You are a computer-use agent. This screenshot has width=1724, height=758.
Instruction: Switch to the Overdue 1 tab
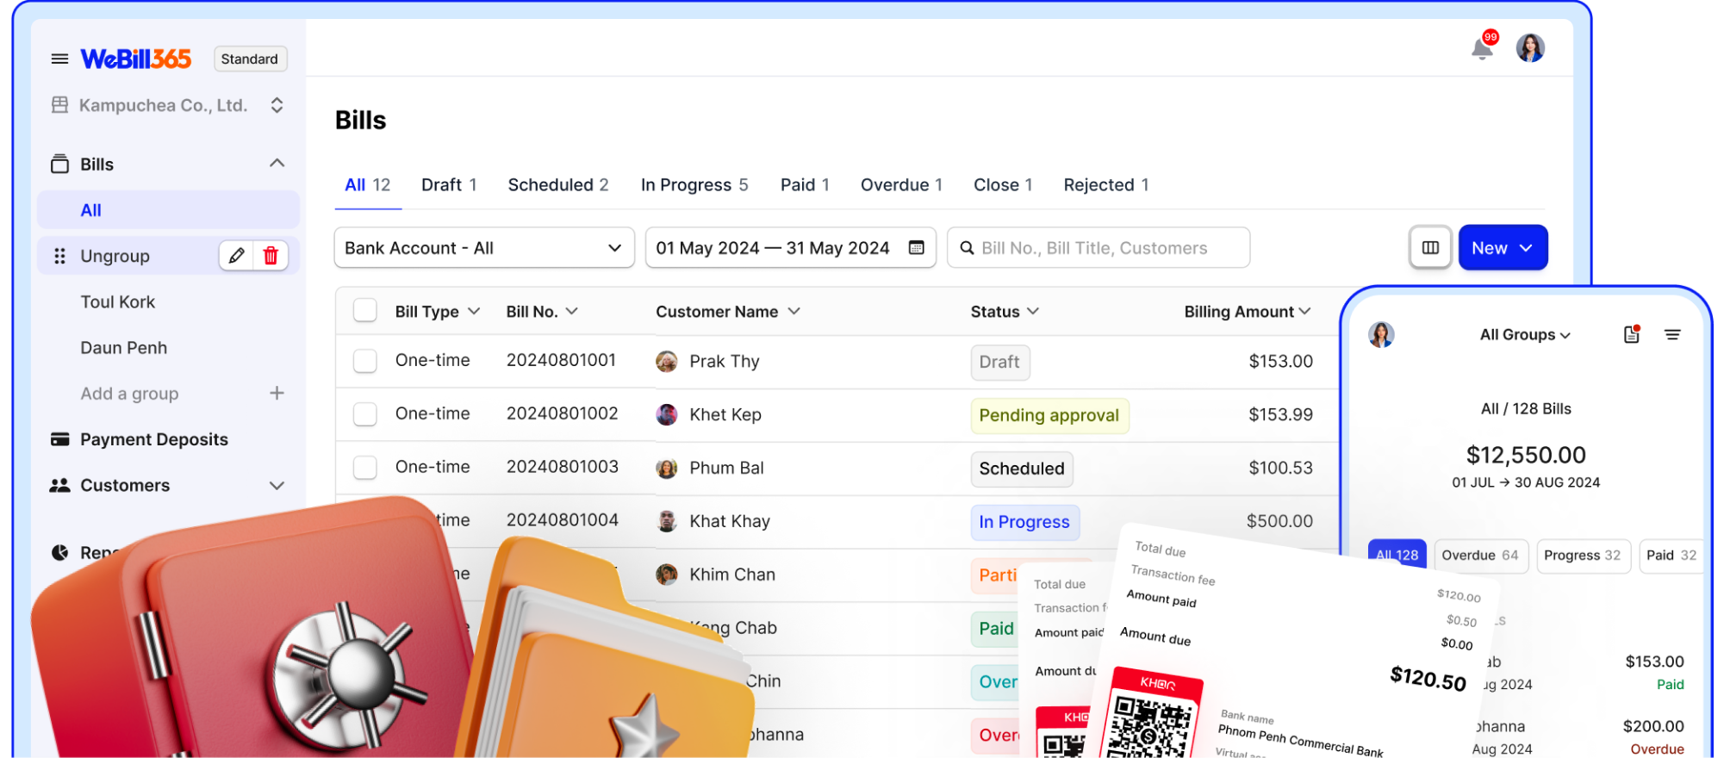point(901,185)
